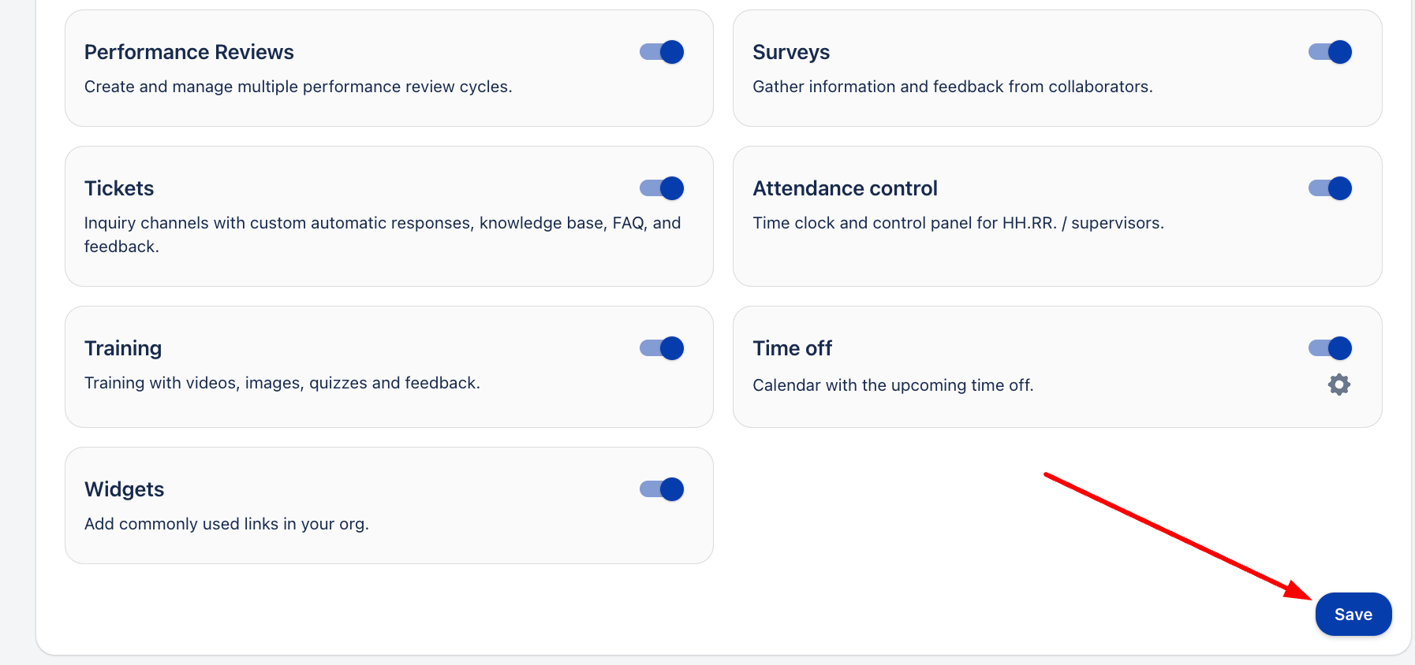The image size is (1415, 665).
Task: Turn off the Surveys switch
Action: (1330, 52)
